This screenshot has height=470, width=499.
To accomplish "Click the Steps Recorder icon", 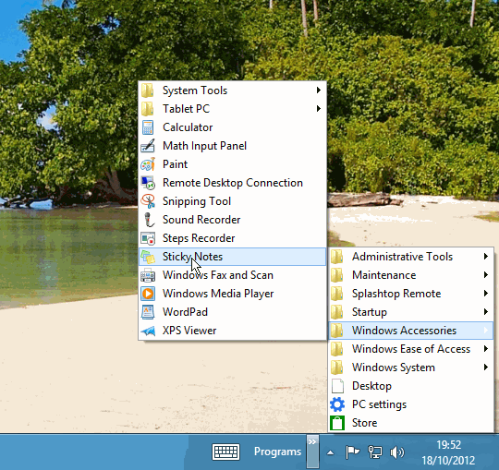I will (x=148, y=238).
